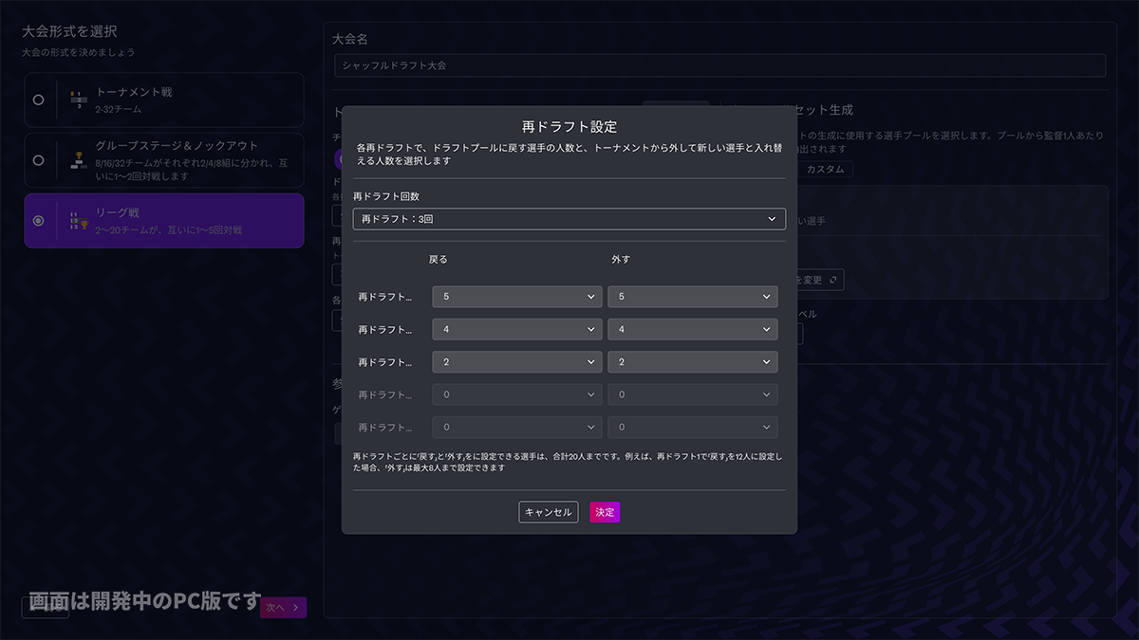The image size is (1139, 640).
Task: Click the 次へ button in the background
Action: pyautogui.click(x=283, y=608)
